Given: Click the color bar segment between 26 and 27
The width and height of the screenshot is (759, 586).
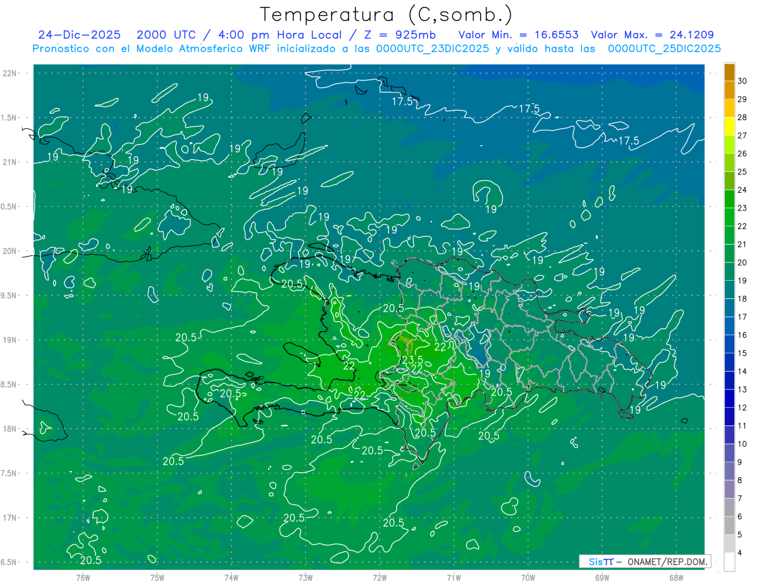Looking at the screenshot, I should (729, 144).
